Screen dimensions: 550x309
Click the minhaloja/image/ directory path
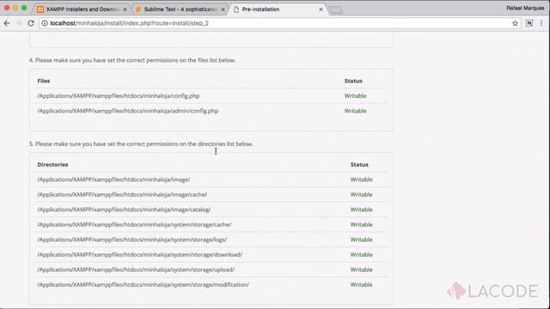[113, 179]
